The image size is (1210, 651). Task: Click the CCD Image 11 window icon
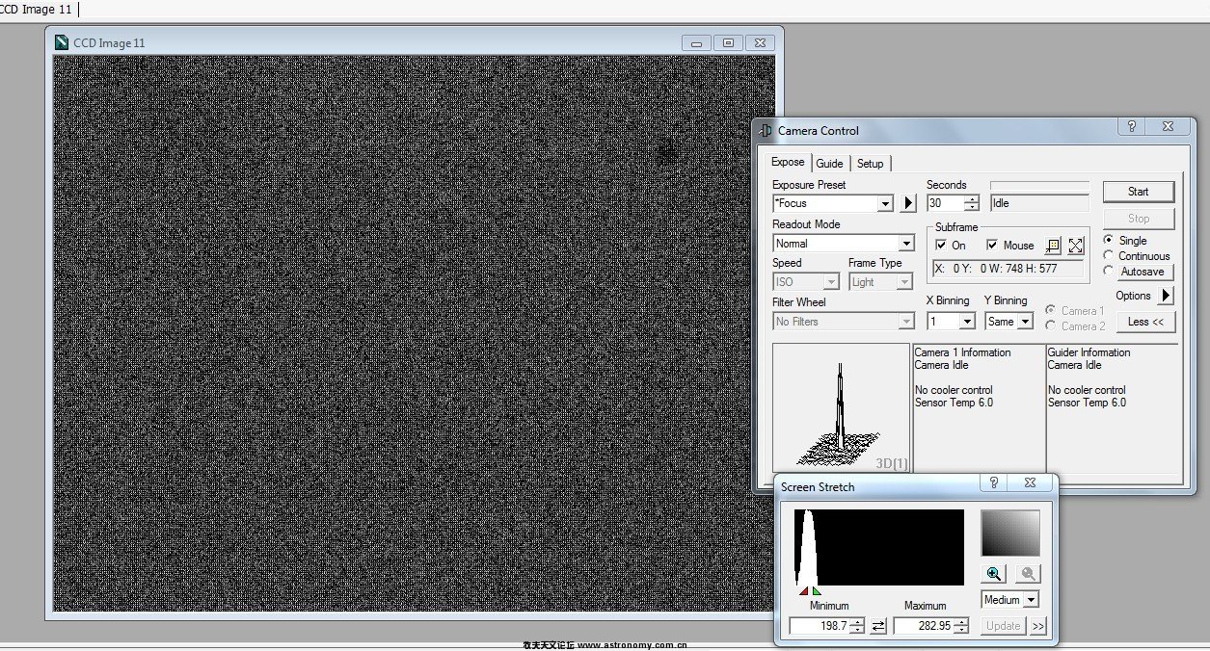click(62, 42)
